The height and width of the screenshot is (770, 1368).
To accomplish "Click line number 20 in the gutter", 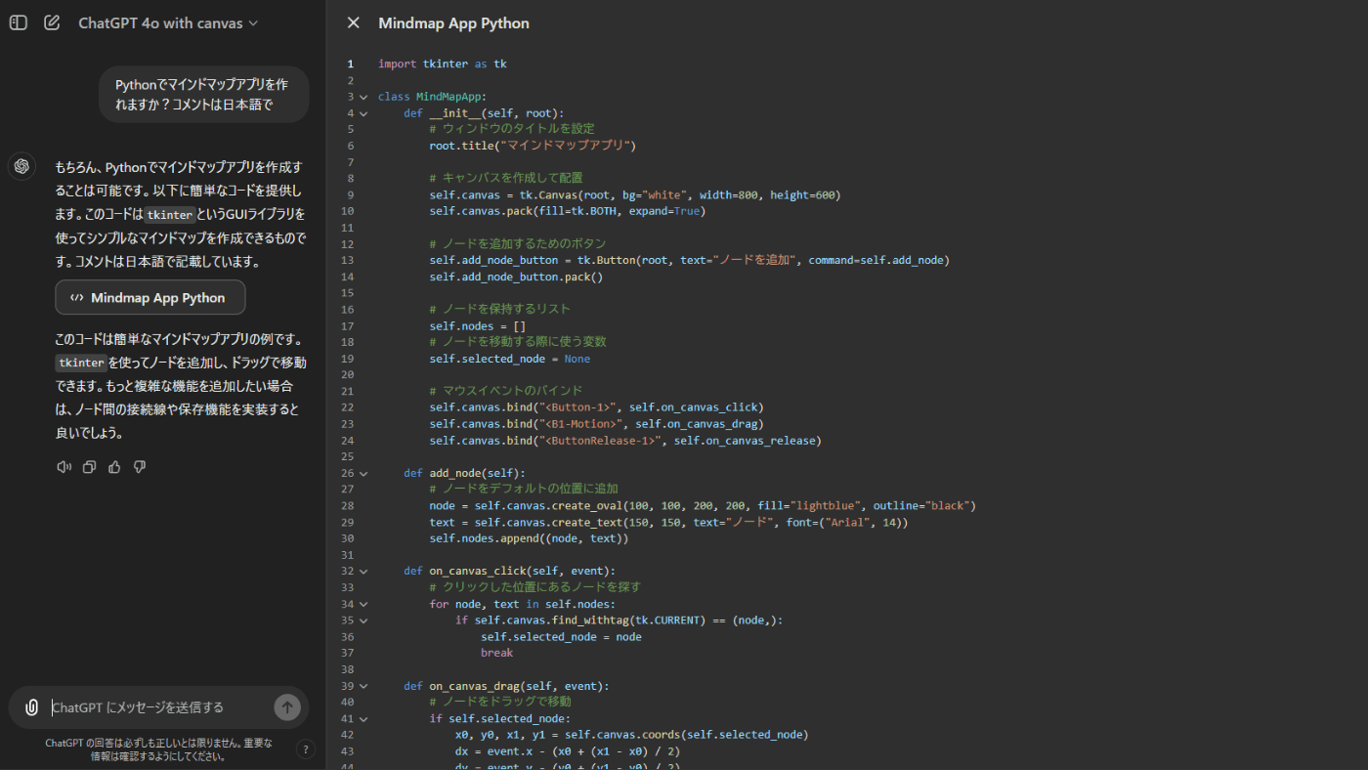I will 349,375.
